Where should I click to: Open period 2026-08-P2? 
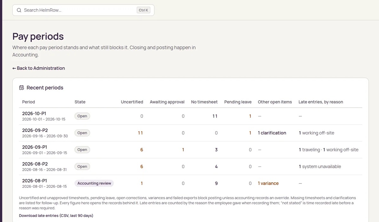[35, 164]
